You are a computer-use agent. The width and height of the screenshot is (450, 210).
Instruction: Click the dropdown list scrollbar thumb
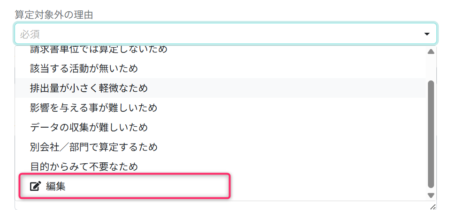pyautogui.click(x=431, y=133)
